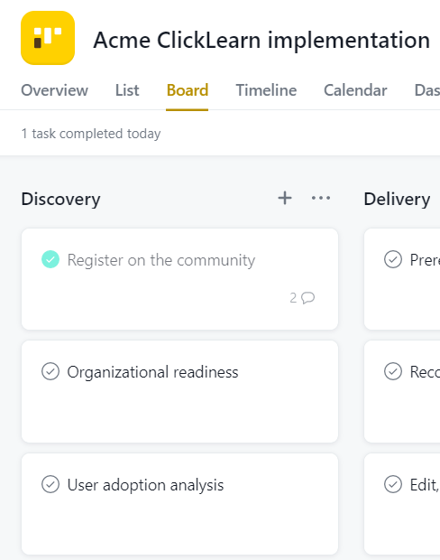
Task: Click the Acme ClickLearn implementation project title
Action: (261, 40)
